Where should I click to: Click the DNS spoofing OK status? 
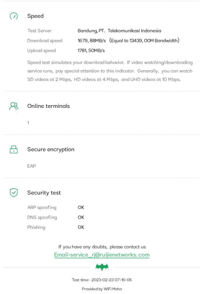81,217
